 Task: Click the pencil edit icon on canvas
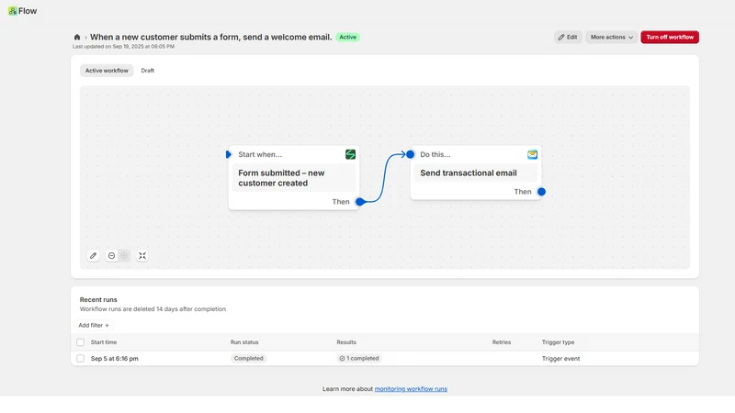[x=94, y=256]
